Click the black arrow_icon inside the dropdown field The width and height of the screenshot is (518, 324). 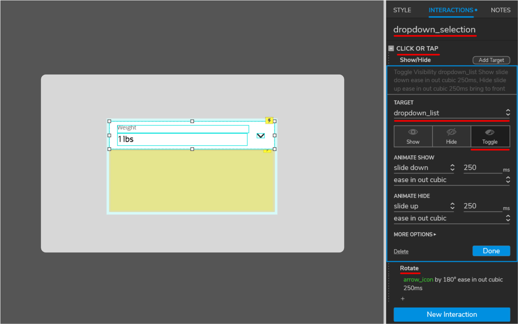[260, 136]
